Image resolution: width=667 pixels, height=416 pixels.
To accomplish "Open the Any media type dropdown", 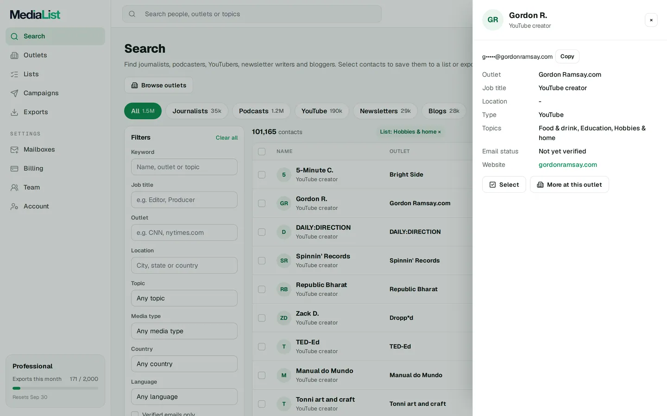I will 184,331.
